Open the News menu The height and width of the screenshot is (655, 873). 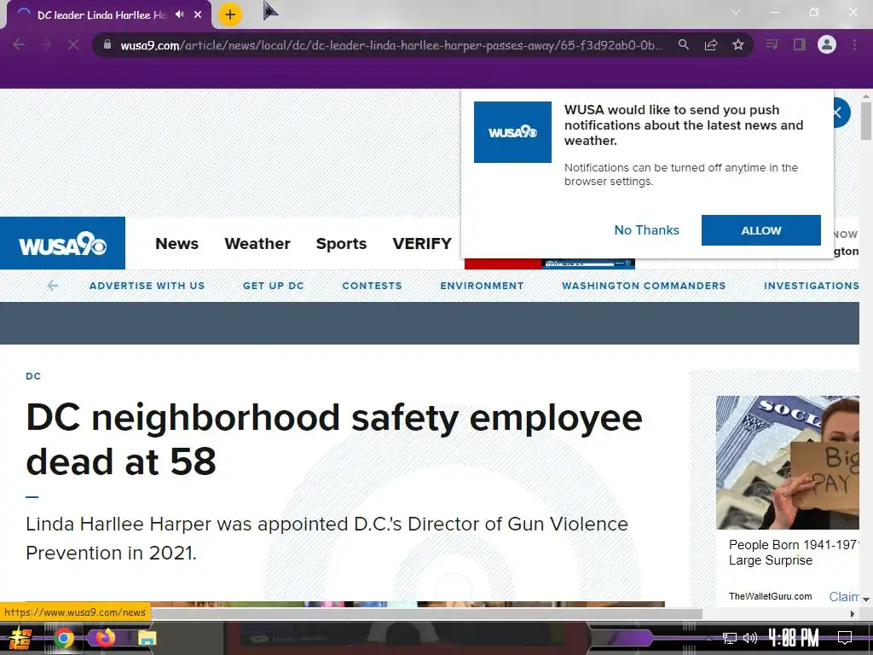click(176, 243)
